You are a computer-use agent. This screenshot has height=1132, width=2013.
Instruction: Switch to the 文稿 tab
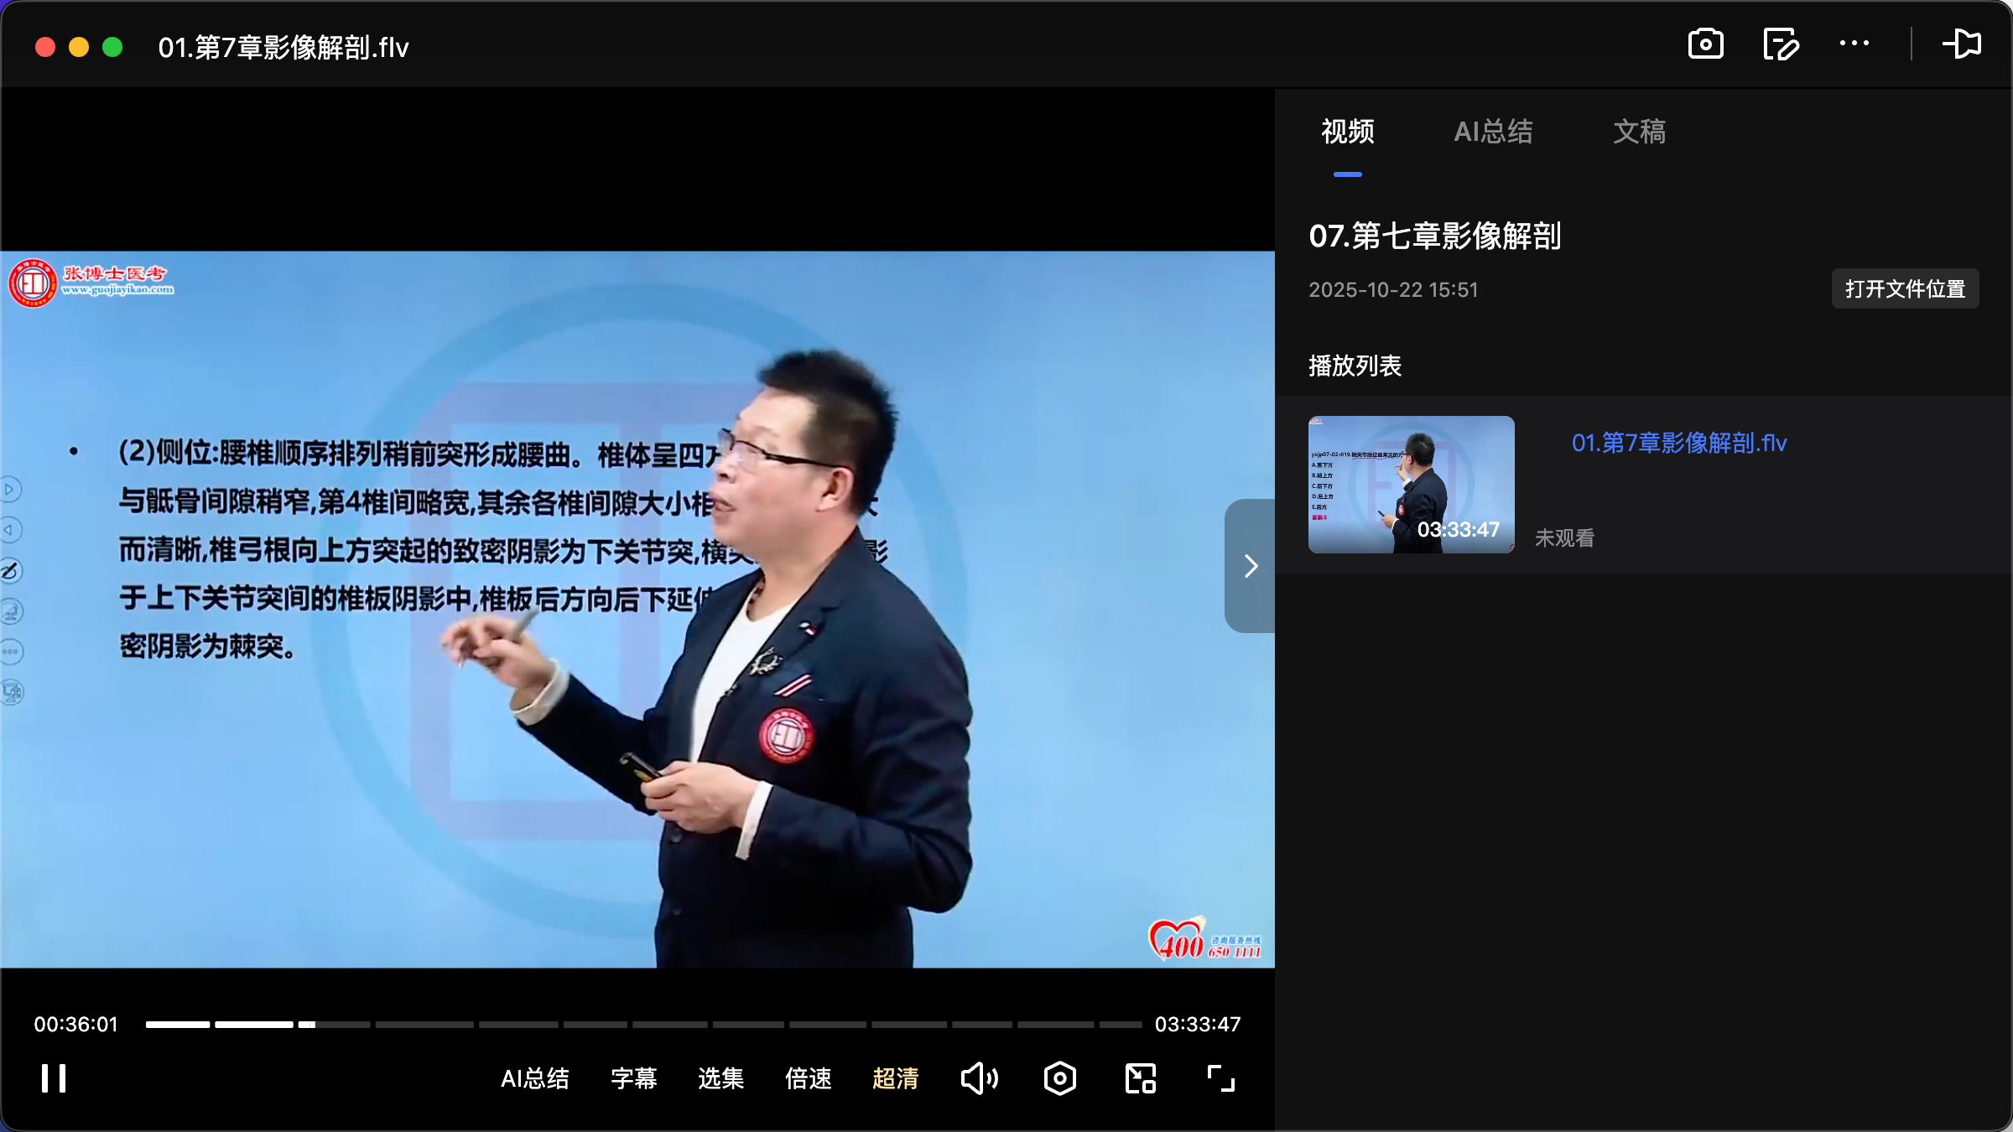click(1638, 132)
